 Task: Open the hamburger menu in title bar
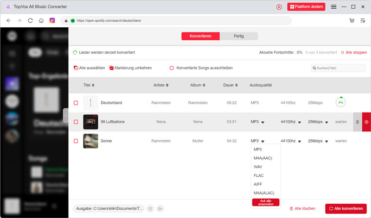(333, 7)
